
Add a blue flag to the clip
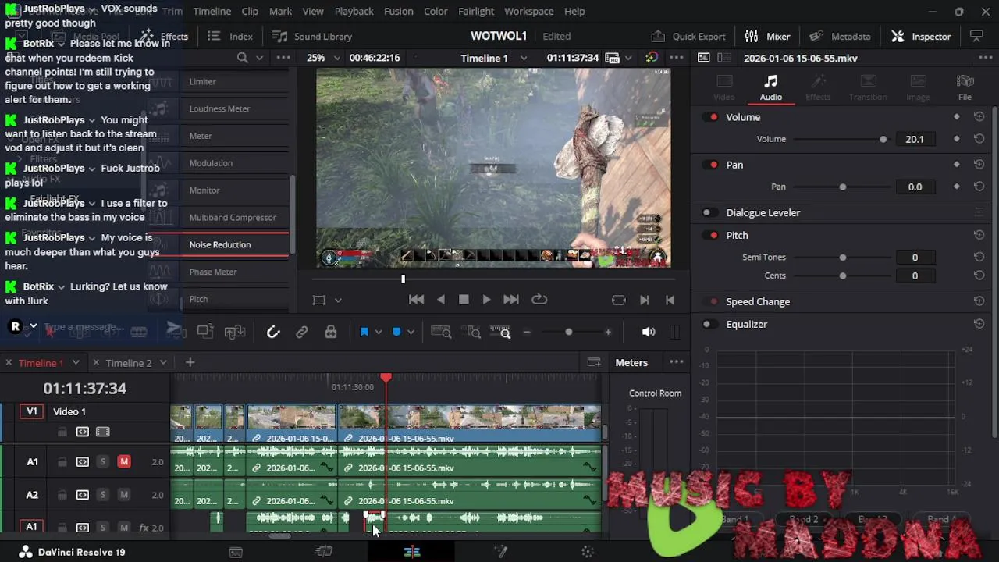pyautogui.click(x=364, y=333)
